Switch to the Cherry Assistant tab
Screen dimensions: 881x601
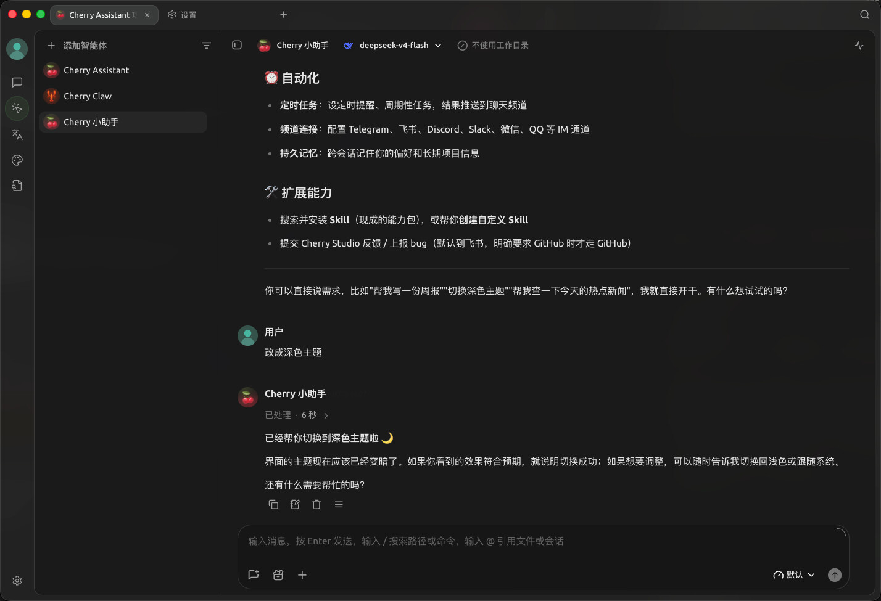tap(104, 15)
